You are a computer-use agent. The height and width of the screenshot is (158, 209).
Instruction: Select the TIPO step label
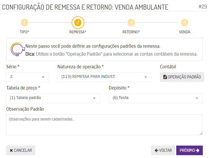pos(25,32)
